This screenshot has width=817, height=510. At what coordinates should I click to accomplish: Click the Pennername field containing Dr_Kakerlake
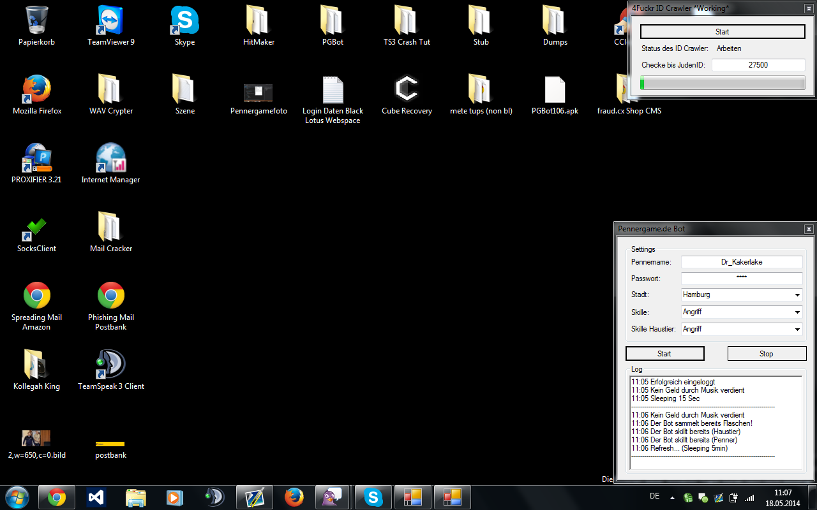pyautogui.click(x=741, y=262)
